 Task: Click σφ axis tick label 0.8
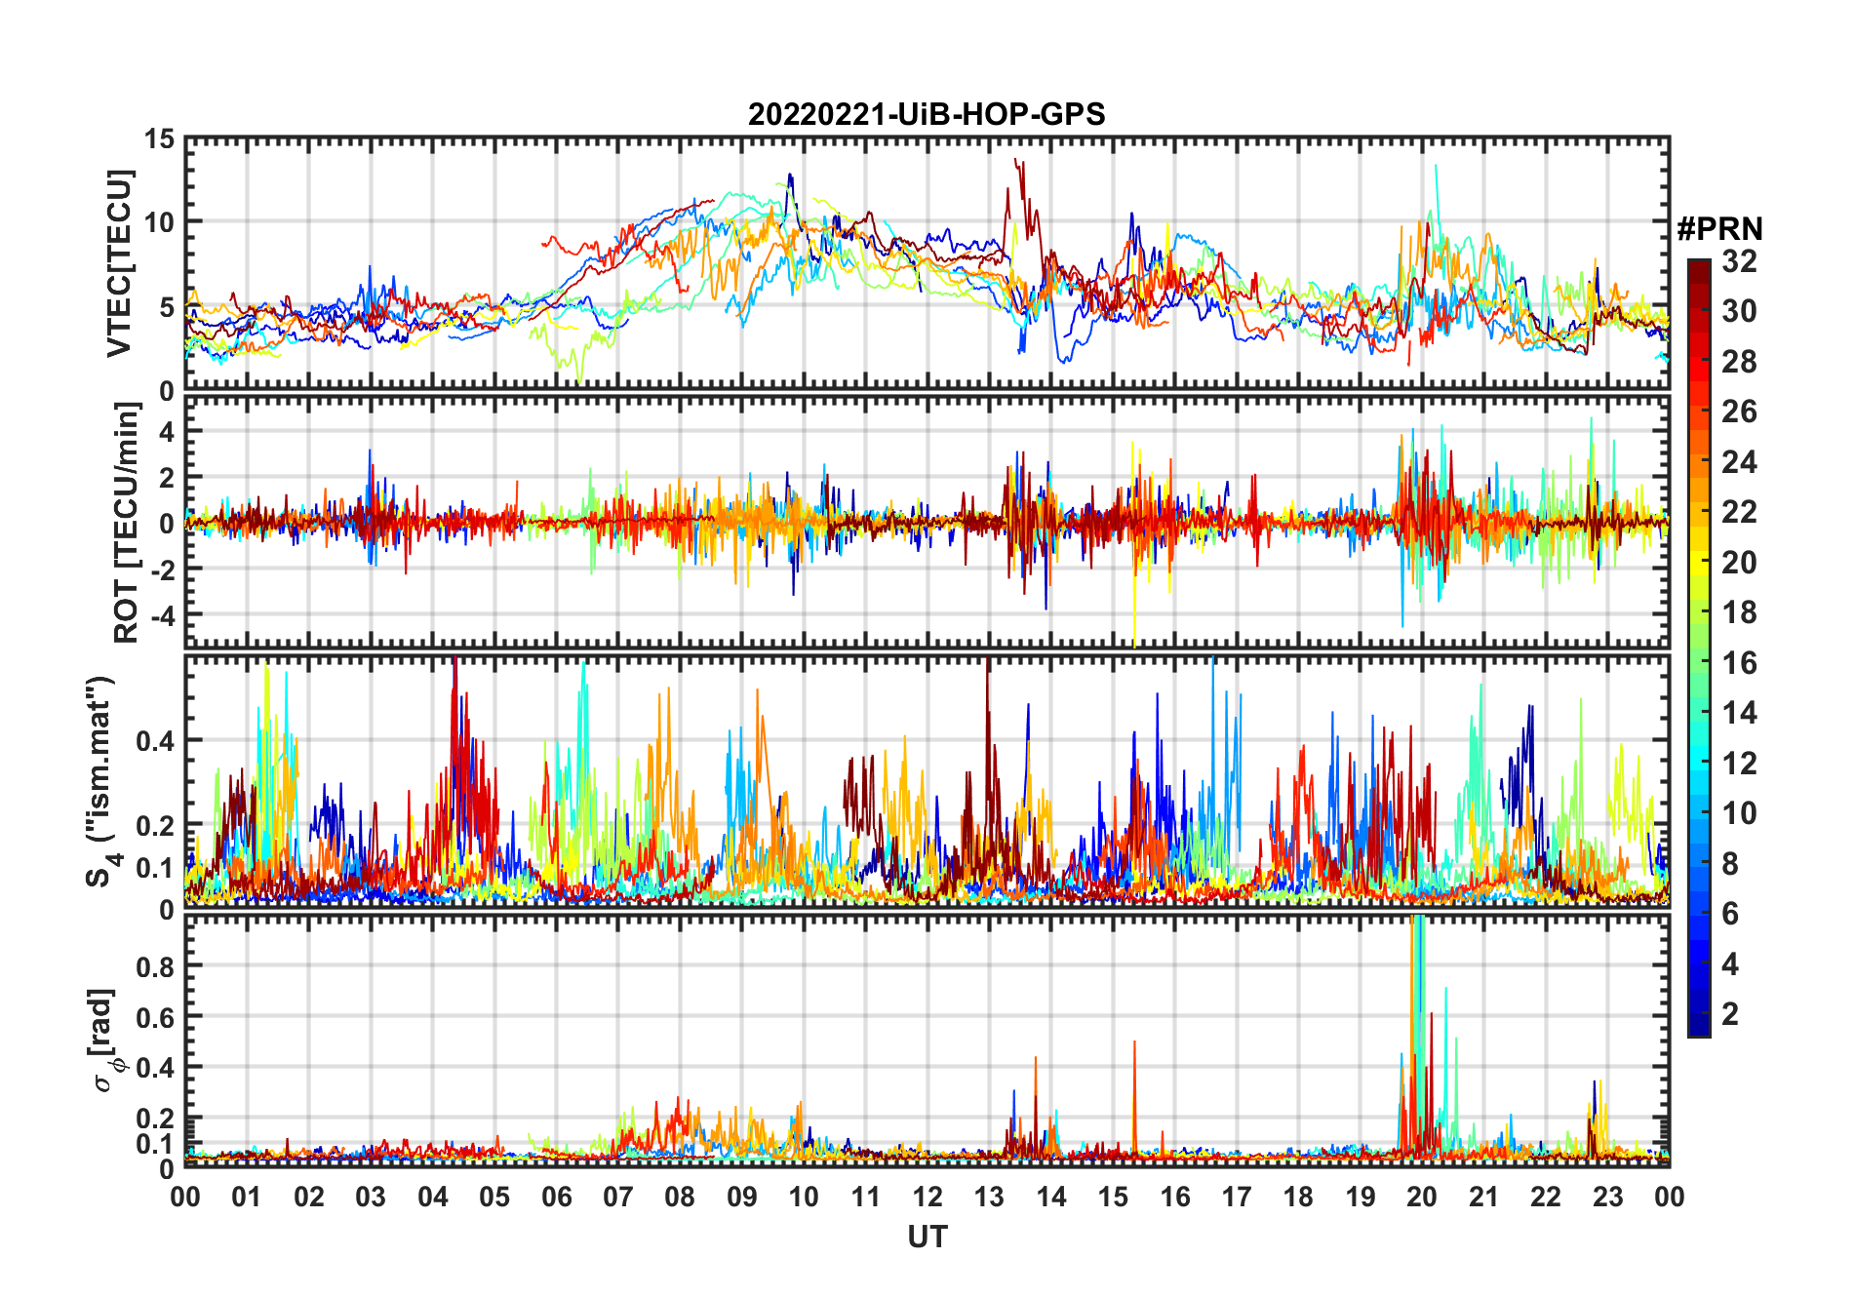click(156, 966)
